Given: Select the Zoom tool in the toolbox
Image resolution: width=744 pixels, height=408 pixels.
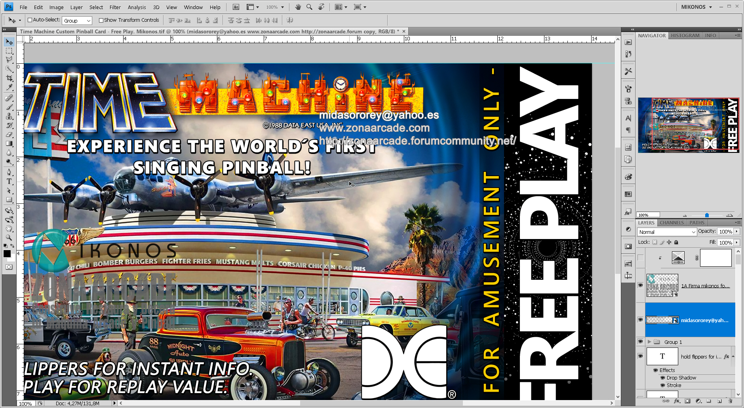Looking at the screenshot, I should [x=9, y=237].
